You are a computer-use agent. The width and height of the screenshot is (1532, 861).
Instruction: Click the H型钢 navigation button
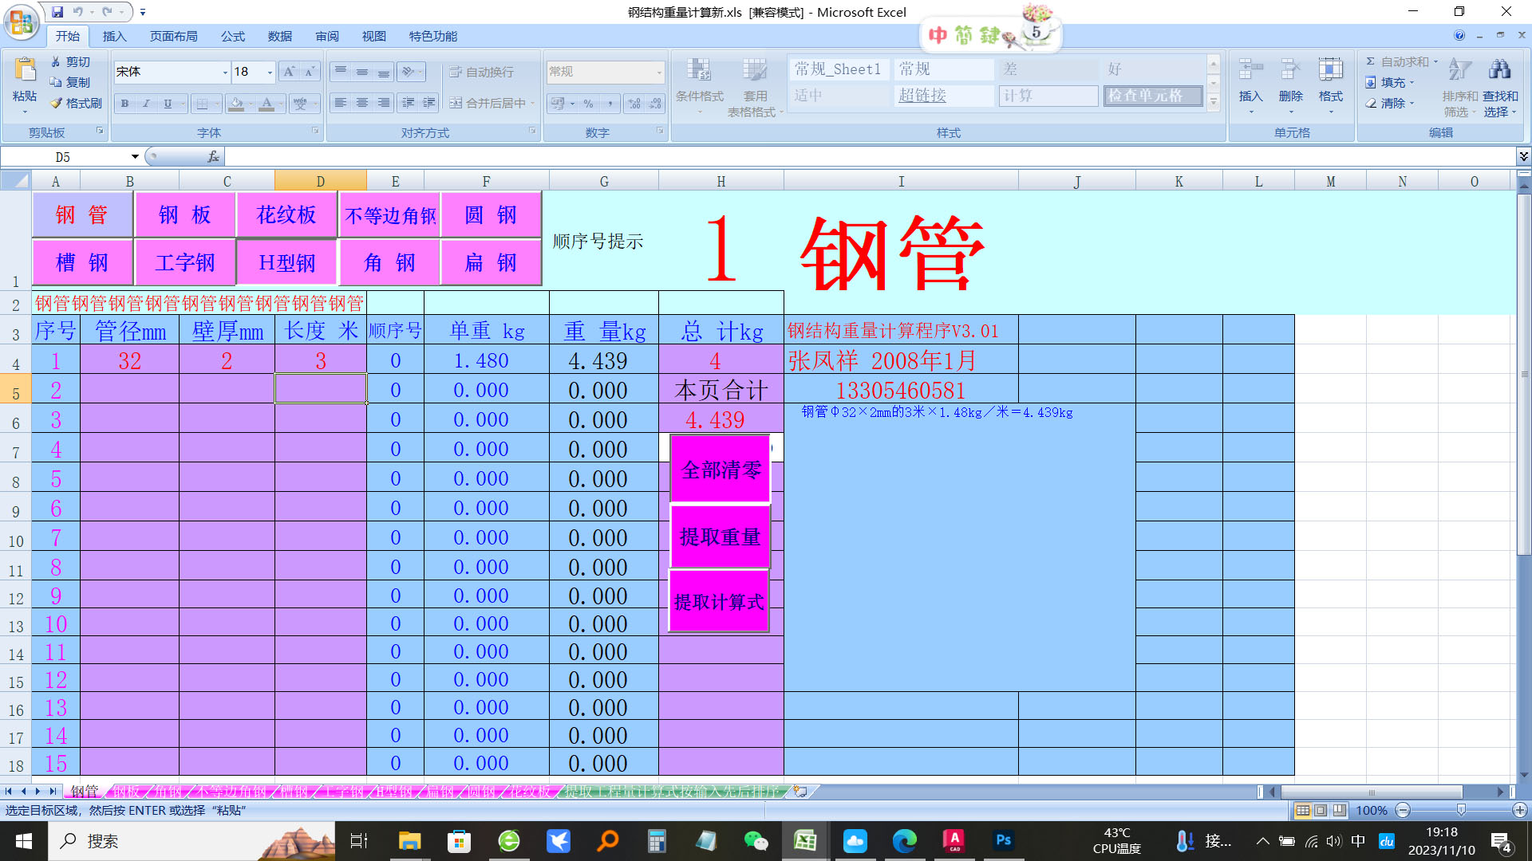point(287,262)
